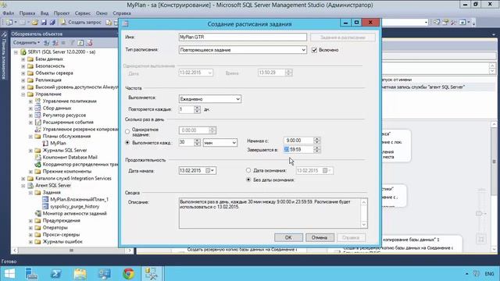The image size is (500, 281).
Task: Select the Выполняется кажд. radio button
Action: [127, 143]
